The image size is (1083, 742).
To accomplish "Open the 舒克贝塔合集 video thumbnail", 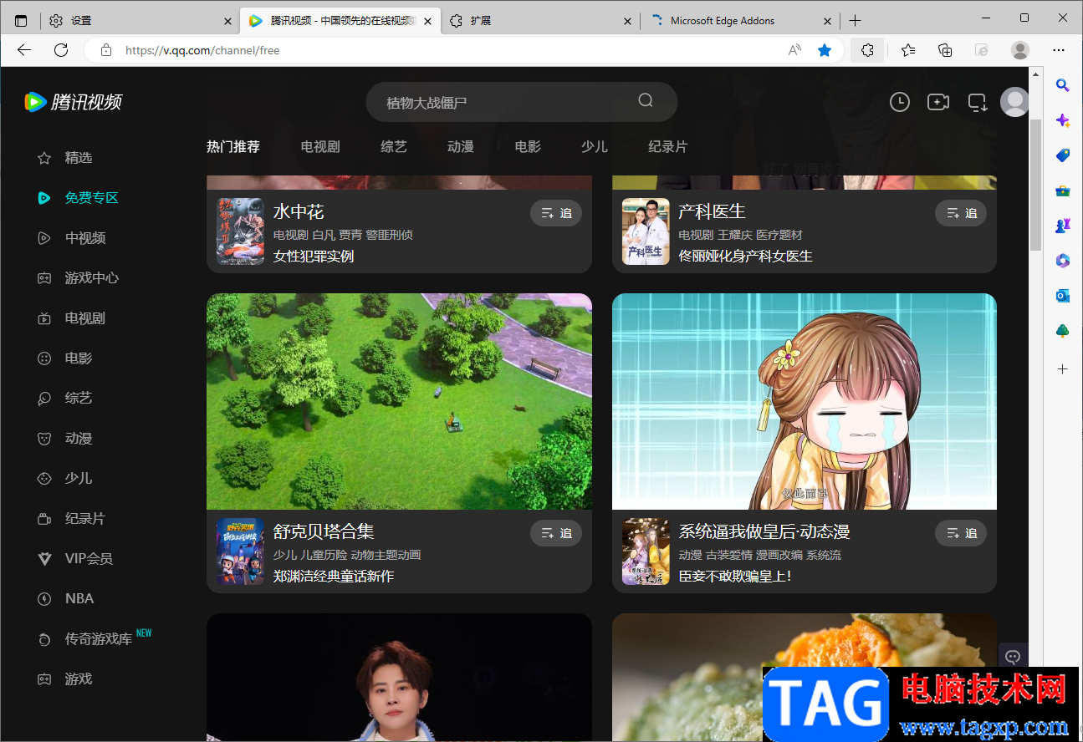I will point(399,401).
